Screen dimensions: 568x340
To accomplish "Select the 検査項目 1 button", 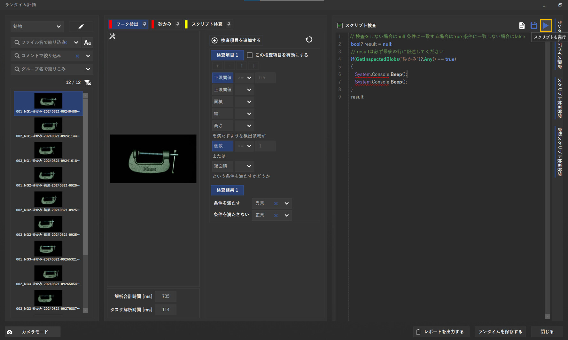I will 227,55.
